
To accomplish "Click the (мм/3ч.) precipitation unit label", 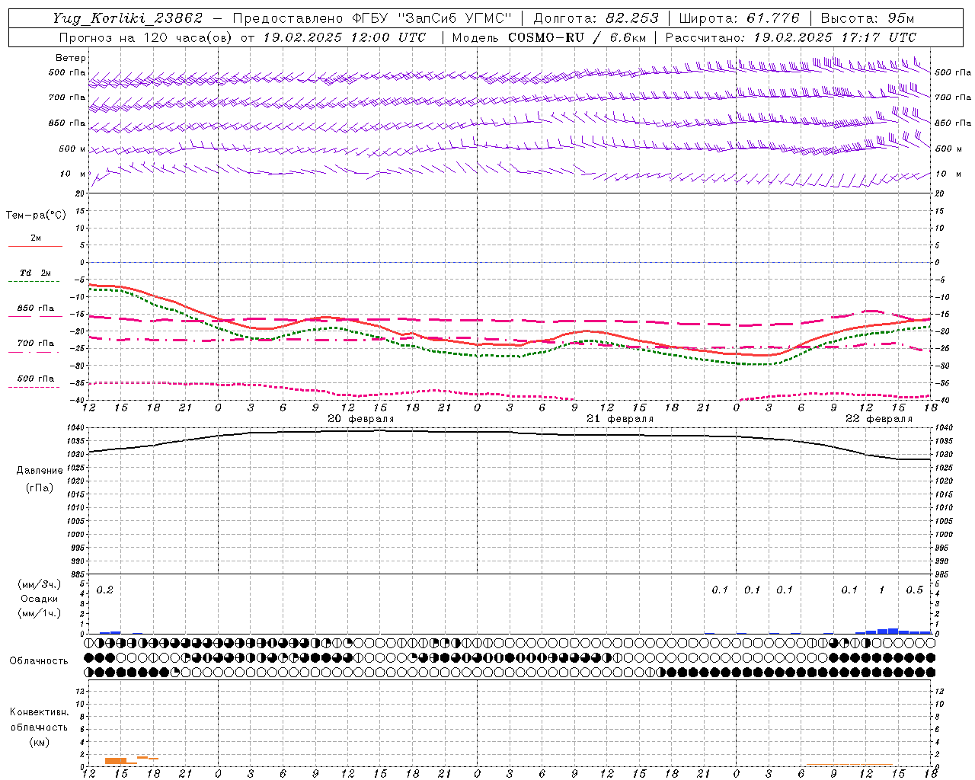I will pos(40,584).
